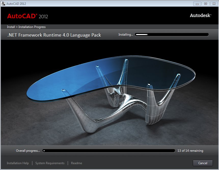This screenshot has width=219, height=170.
Task: Click the glass table rendering image
Action: [109, 93]
